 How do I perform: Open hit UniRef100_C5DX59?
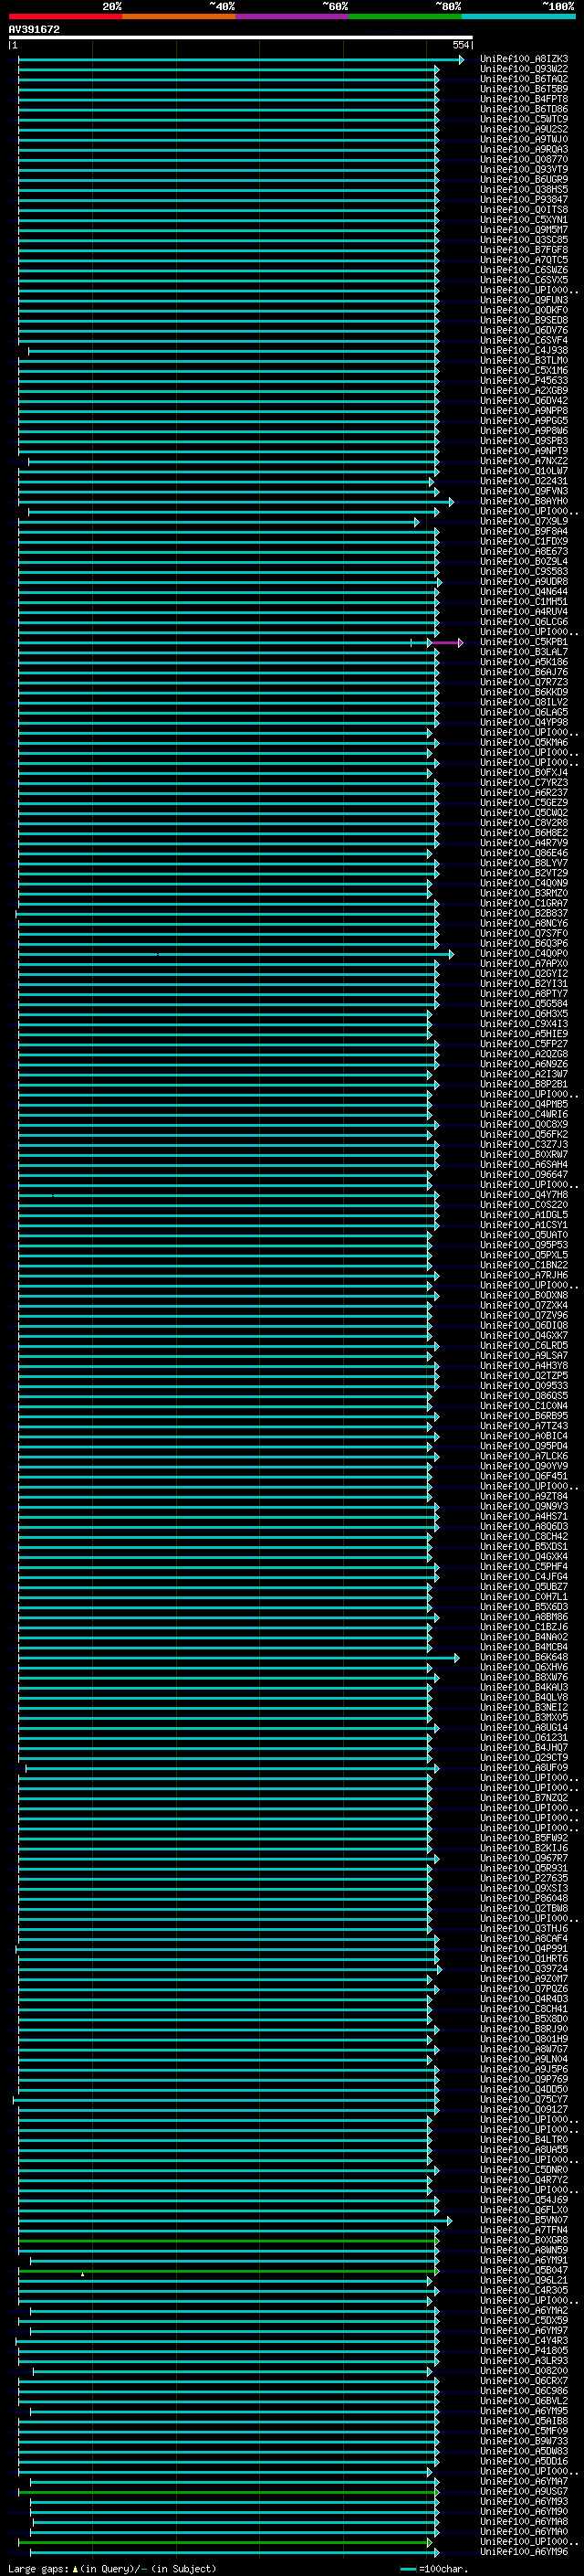pos(524,2320)
